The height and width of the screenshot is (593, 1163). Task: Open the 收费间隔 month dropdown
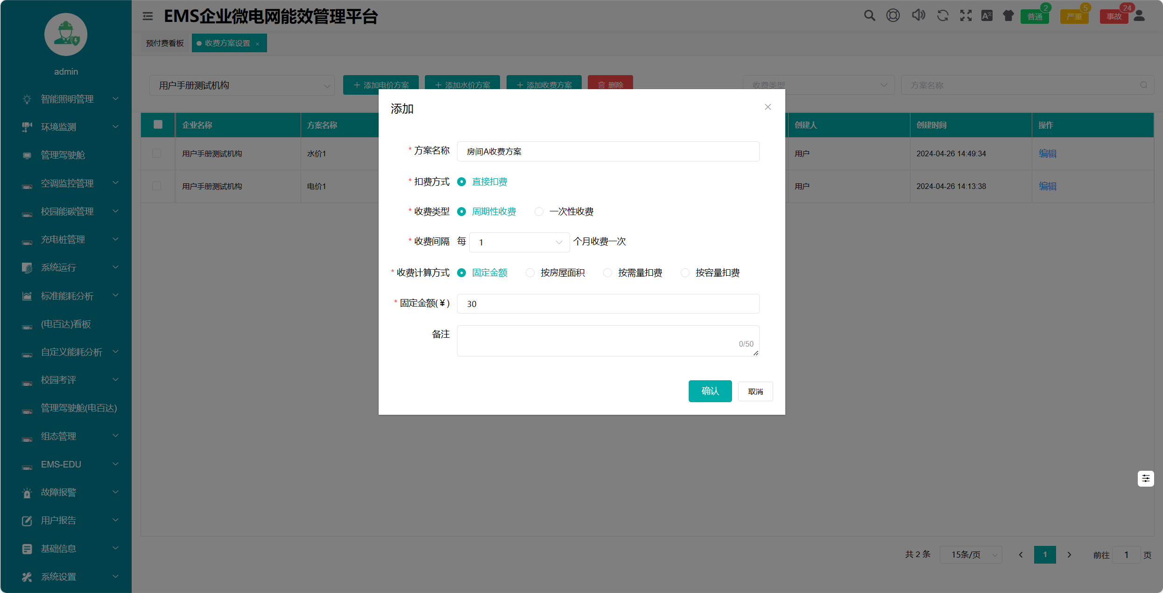(x=519, y=242)
